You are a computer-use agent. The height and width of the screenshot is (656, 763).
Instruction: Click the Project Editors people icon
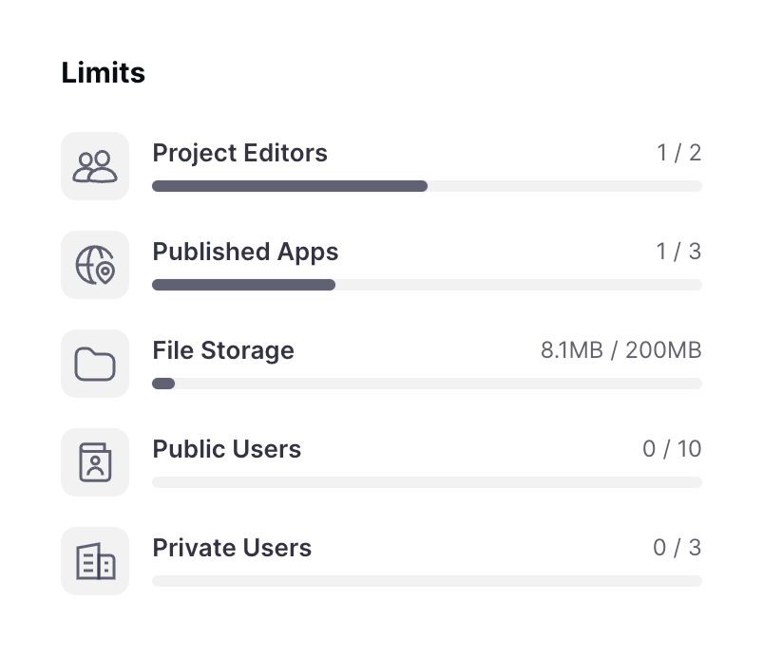coord(95,166)
